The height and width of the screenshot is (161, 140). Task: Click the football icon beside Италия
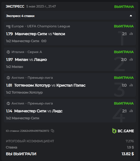8,52
